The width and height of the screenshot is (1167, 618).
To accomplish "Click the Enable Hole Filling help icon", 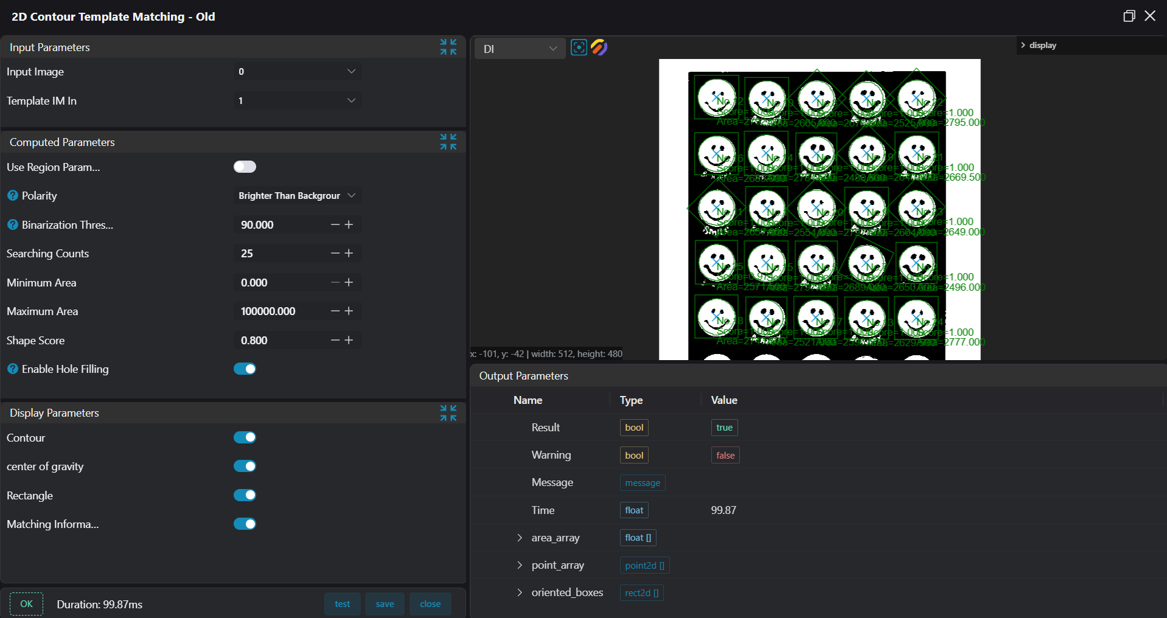I will pos(13,369).
